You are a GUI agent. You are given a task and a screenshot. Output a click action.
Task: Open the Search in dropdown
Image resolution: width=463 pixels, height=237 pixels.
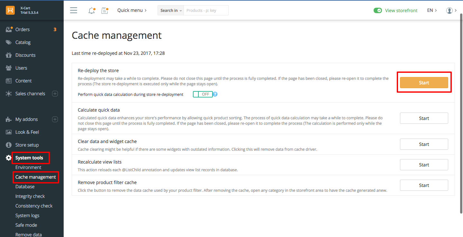point(171,11)
